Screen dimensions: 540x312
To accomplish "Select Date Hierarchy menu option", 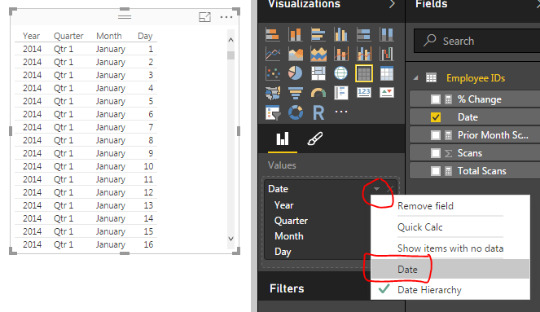I will pos(429,290).
